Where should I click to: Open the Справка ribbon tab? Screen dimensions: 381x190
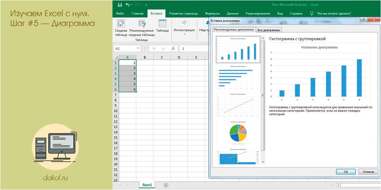(296, 13)
